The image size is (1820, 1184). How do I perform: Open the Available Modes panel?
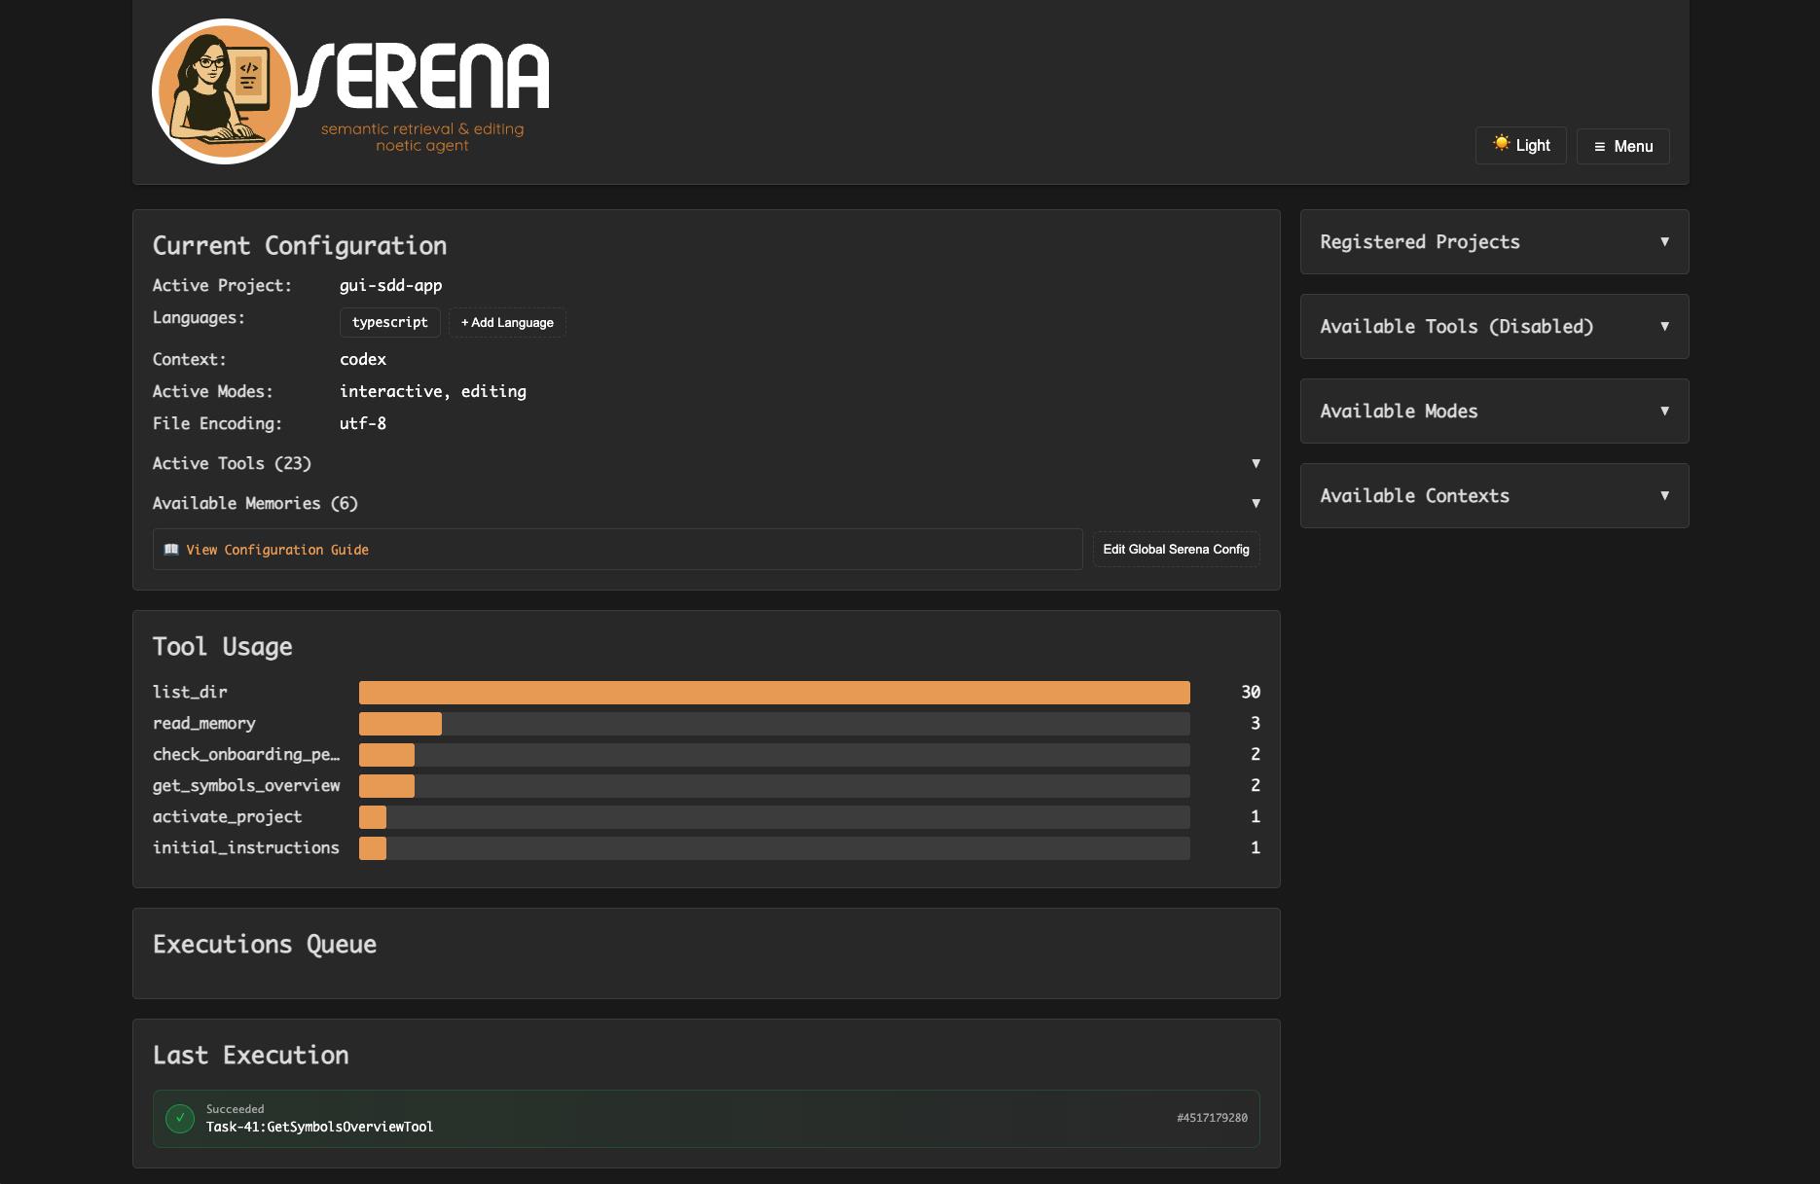point(1494,412)
